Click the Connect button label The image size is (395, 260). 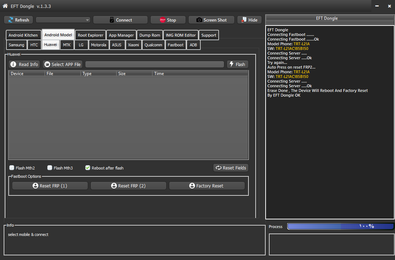(x=124, y=20)
